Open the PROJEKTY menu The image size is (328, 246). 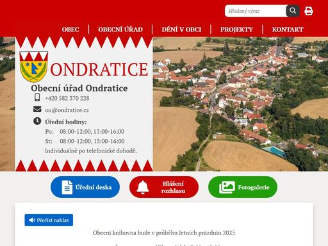(x=236, y=29)
